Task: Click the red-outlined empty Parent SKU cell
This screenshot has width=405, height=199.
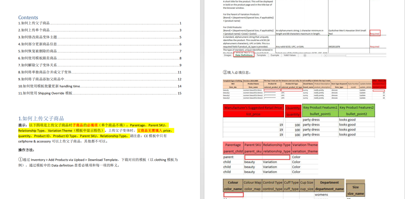Action: (267, 157)
